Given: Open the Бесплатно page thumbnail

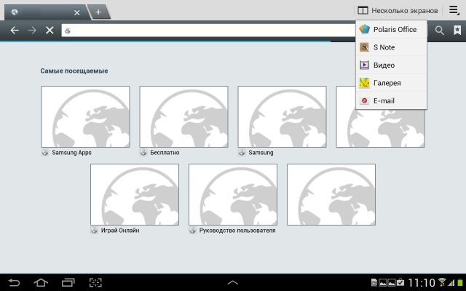Looking at the screenshot, I should [184, 116].
